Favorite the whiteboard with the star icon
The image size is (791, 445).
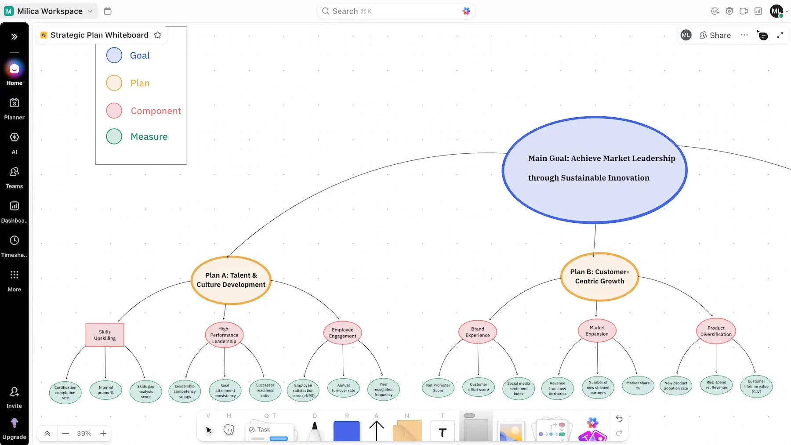click(158, 35)
